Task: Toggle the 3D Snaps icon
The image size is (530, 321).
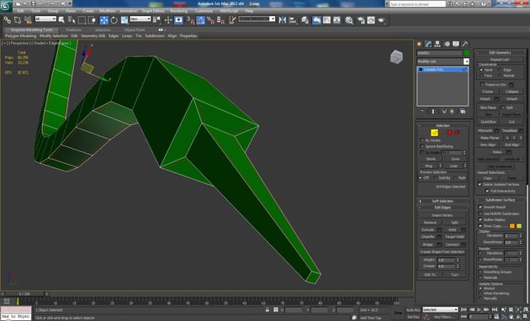Action: point(190,20)
